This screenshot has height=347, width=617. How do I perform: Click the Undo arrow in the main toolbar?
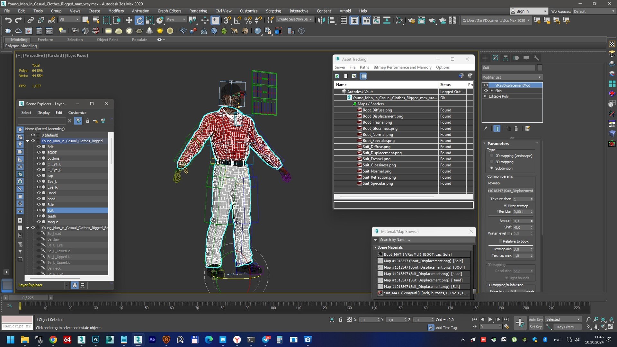(x=8, y=20)
